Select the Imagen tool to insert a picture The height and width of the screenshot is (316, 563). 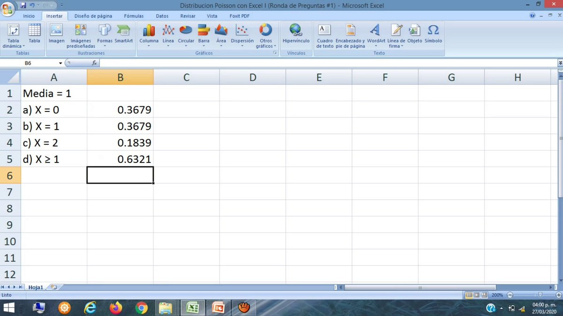56,35
